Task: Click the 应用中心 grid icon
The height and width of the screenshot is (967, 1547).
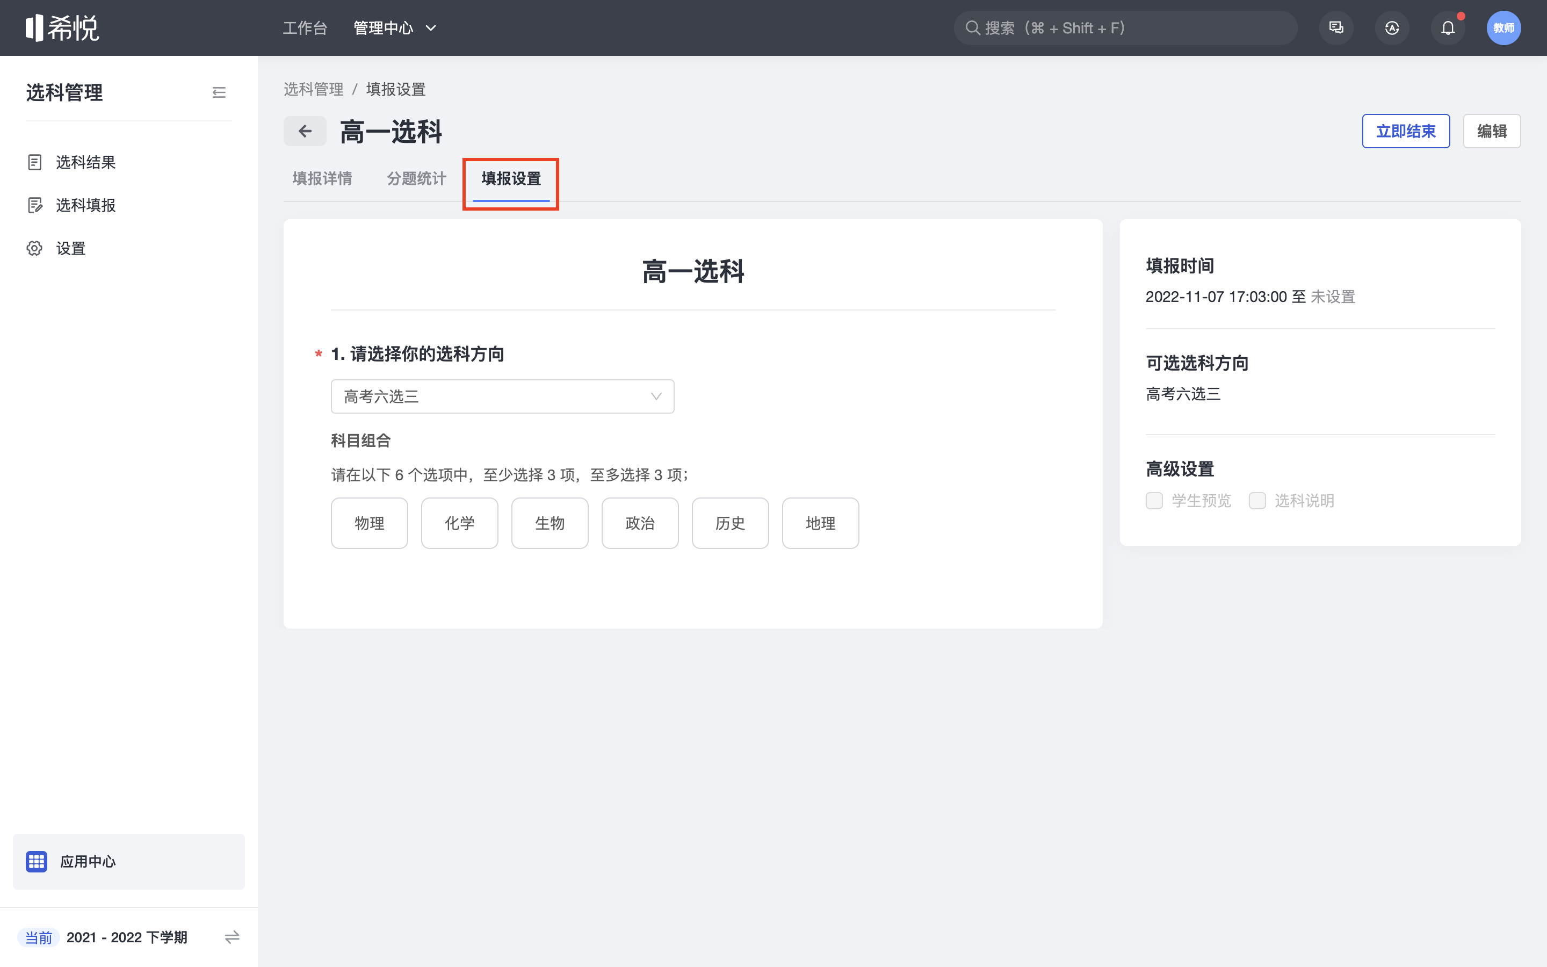Action: click(x=37, y=862)
